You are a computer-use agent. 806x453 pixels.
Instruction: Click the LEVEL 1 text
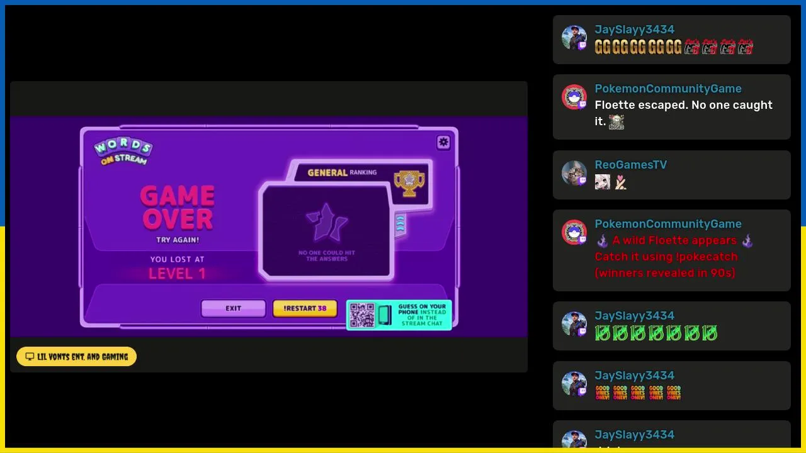[177, 274]
